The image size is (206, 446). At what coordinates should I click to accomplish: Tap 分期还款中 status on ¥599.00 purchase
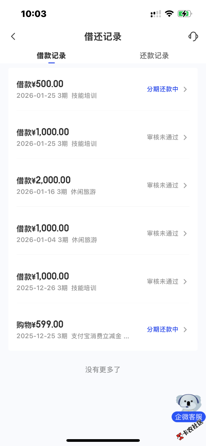click(163, 329)
